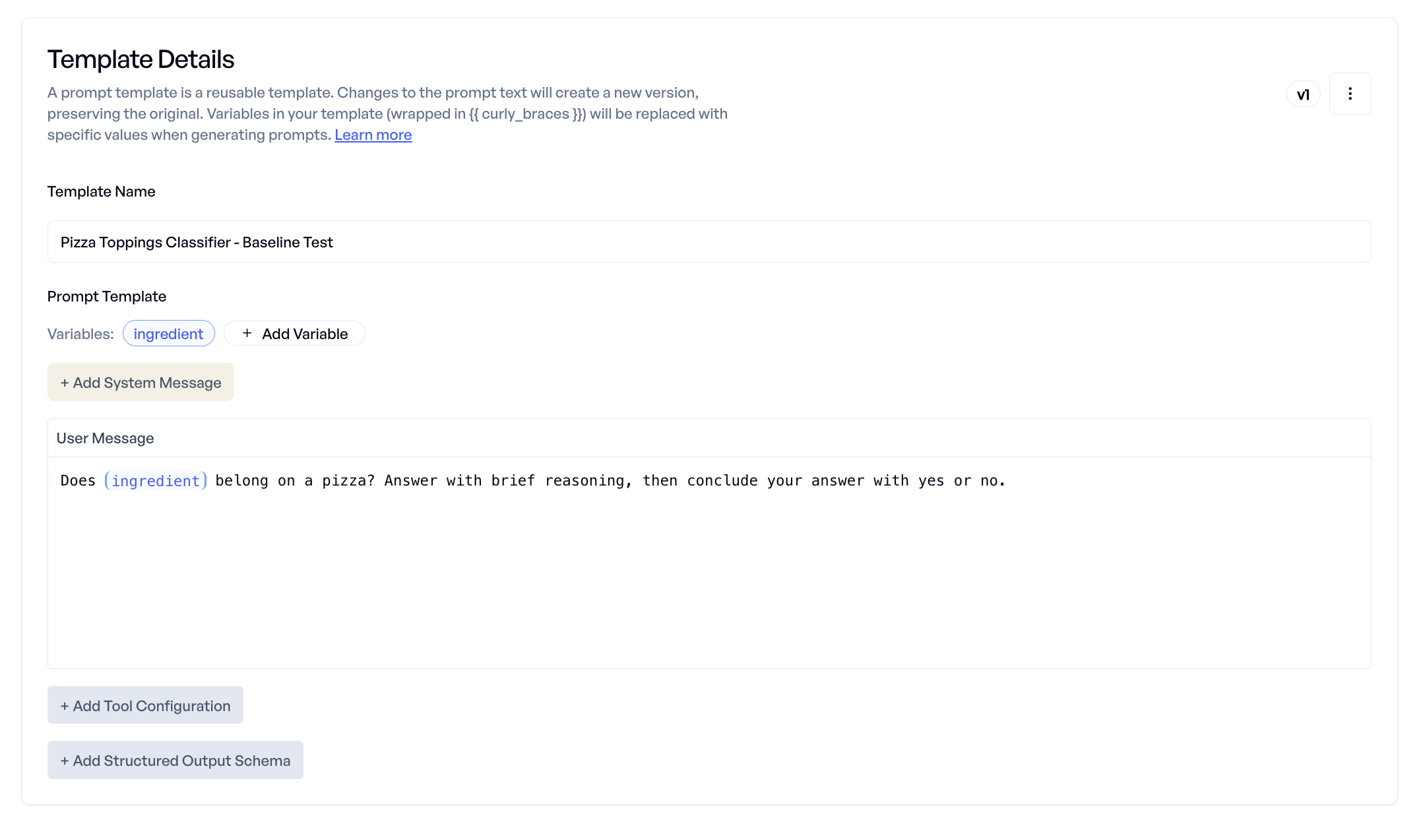Open the three-dot more options menu
This screenshot has height=818, width=1421.
tap(1350, 94)
